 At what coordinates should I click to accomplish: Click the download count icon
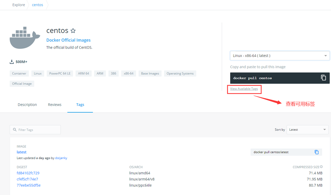12,62
